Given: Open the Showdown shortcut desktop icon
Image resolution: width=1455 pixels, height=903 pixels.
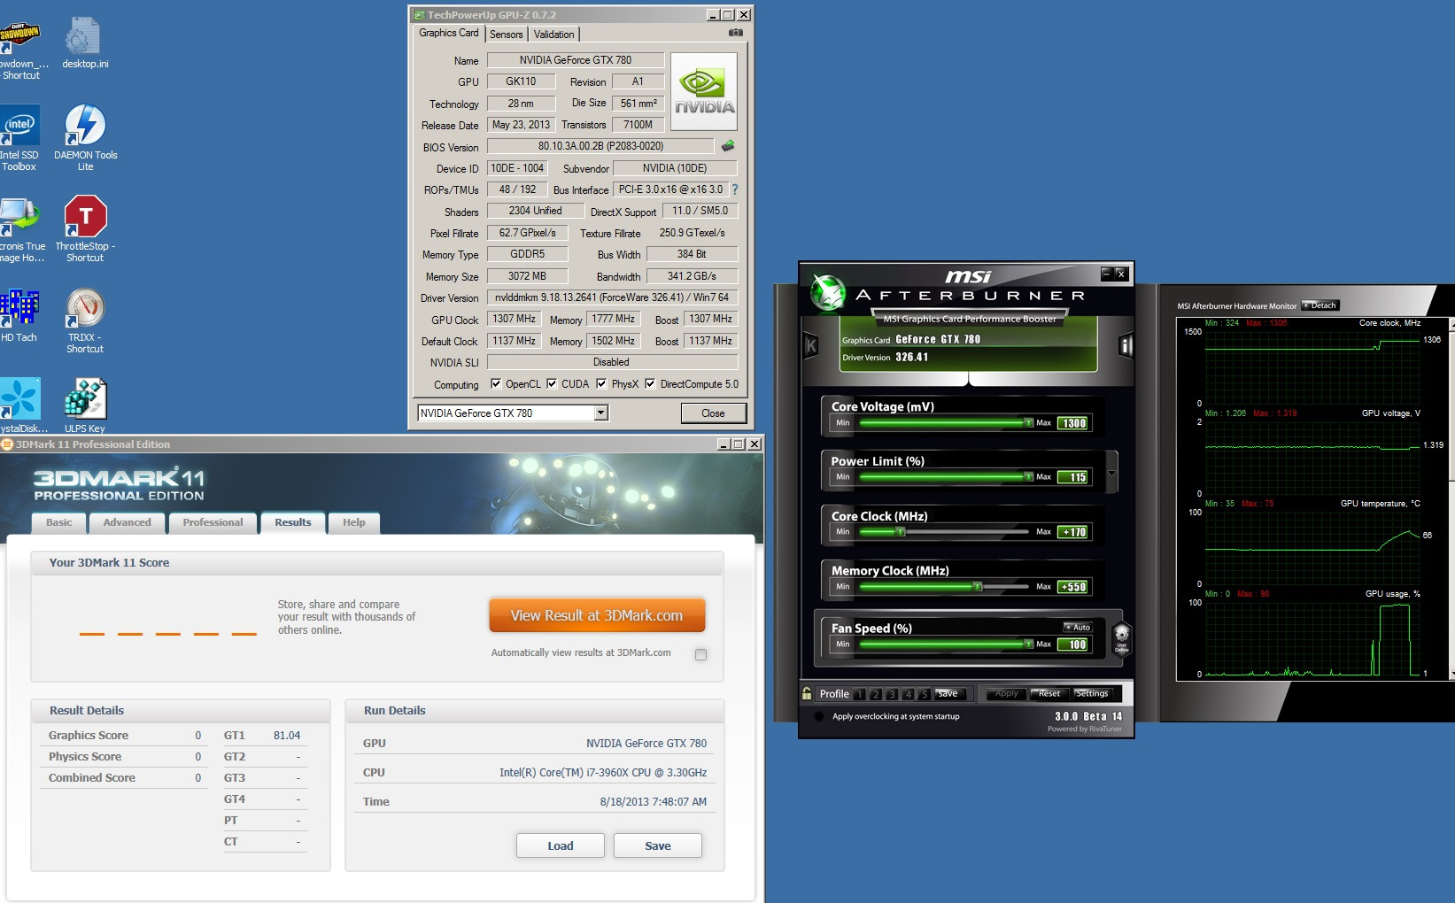Looking at the screenshot, I should coord(19,49).
